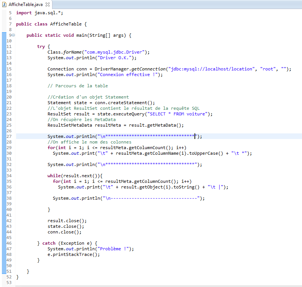Close the AfficheTable.java editor tab
The image size is (302, 287).
[48, 4]
